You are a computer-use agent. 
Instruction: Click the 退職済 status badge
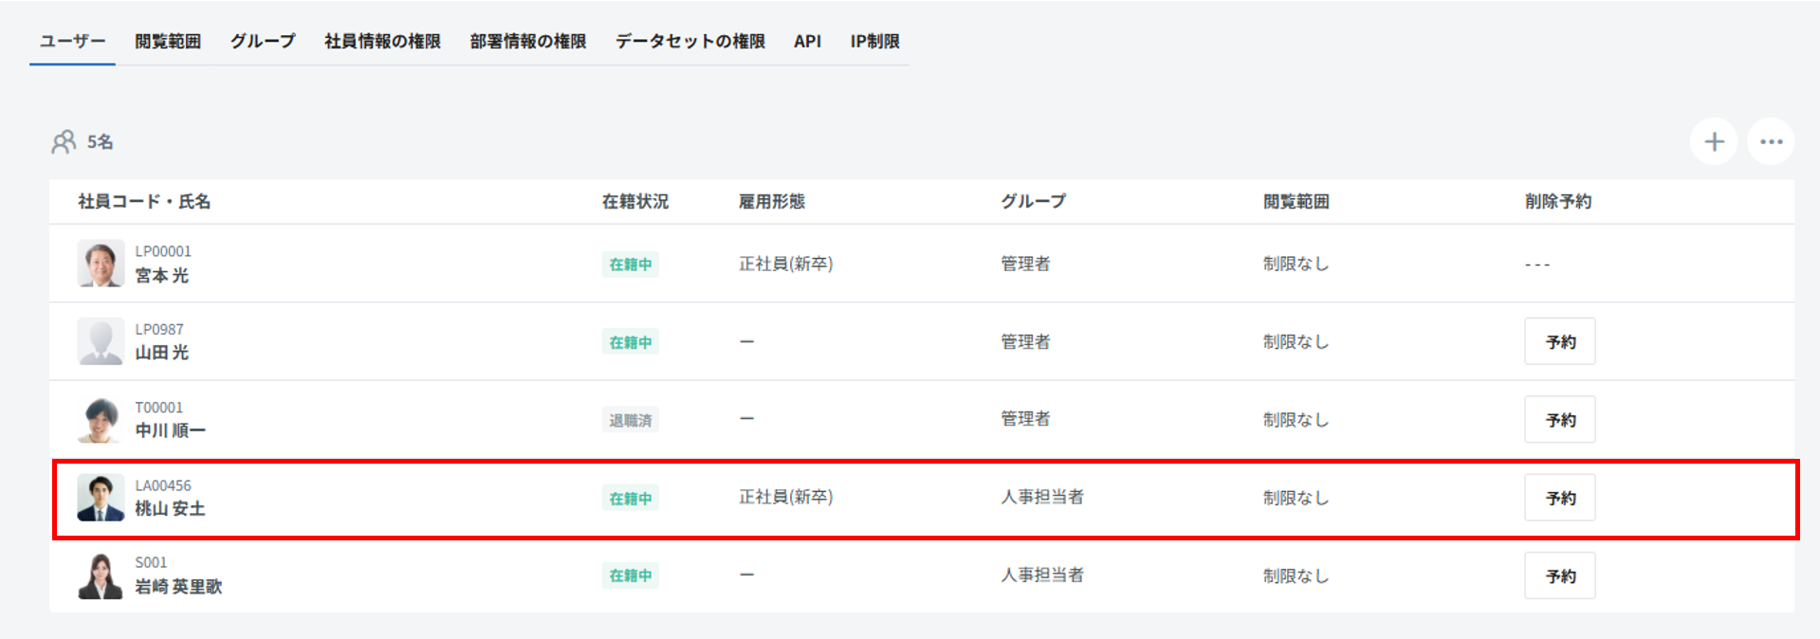[x=630, y=420]
